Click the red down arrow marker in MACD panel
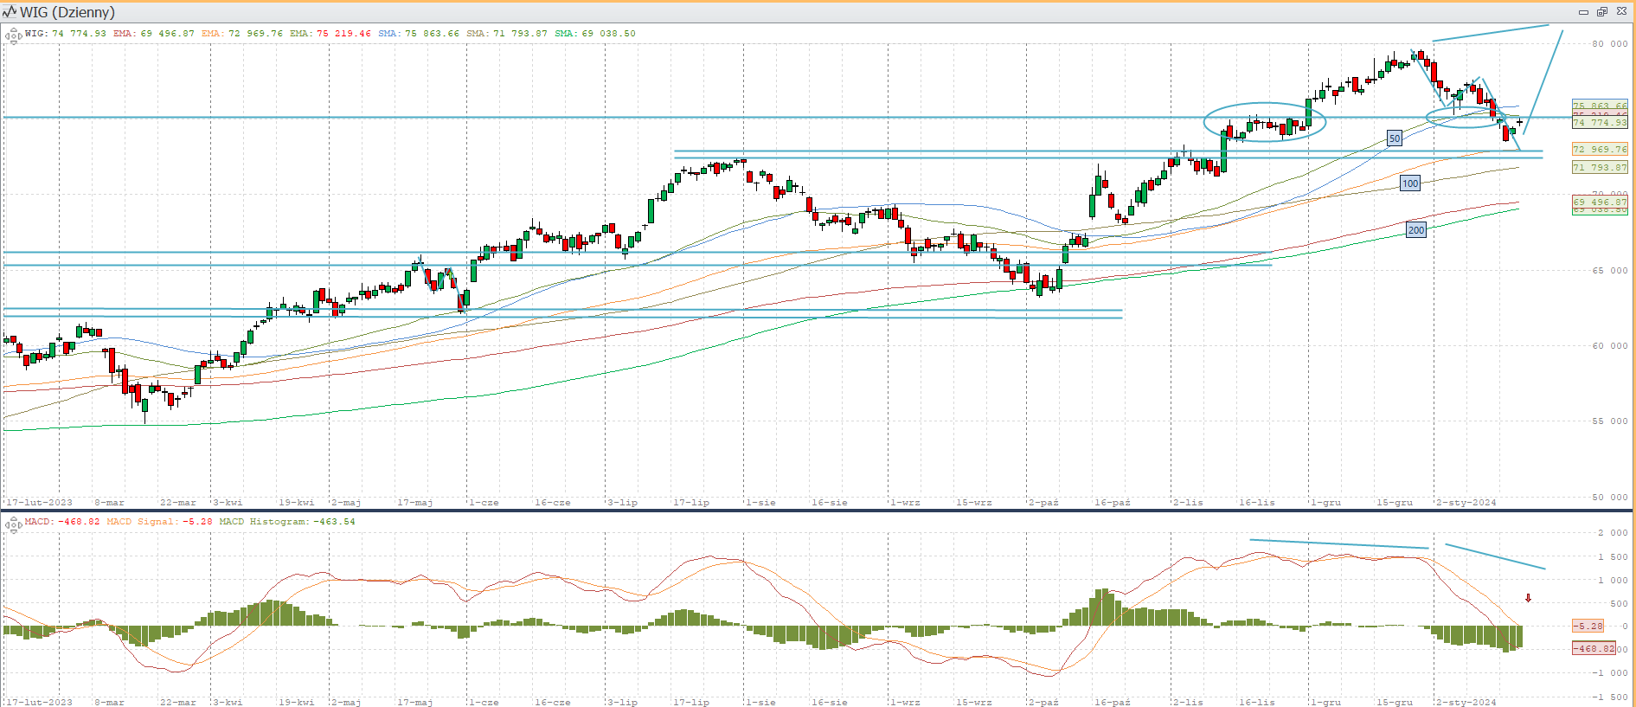The image size is (1636, 707). (1528, 598)
